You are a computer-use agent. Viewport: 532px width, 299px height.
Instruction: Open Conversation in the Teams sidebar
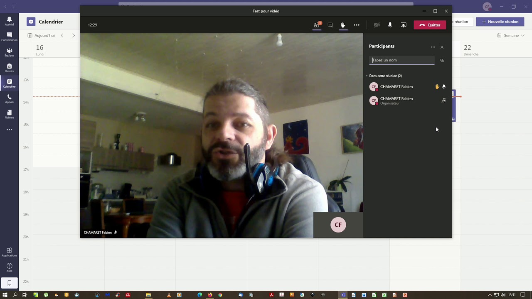point(9,37)
